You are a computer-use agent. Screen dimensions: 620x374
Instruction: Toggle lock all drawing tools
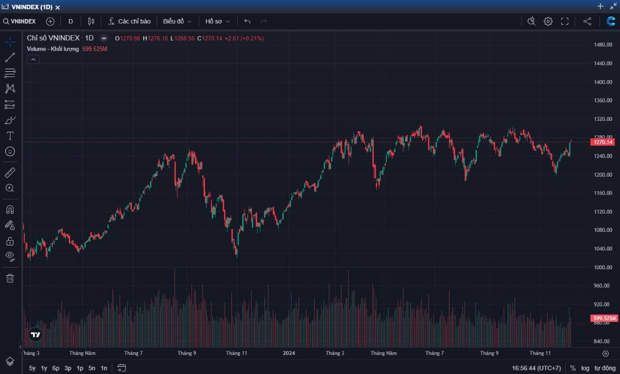click(10, 241)
